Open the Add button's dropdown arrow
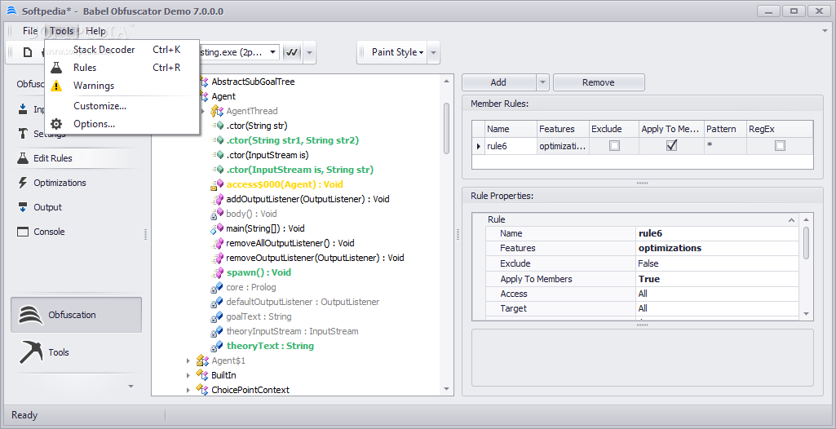This screenshot has height=429, width=836. click(542, 82)
